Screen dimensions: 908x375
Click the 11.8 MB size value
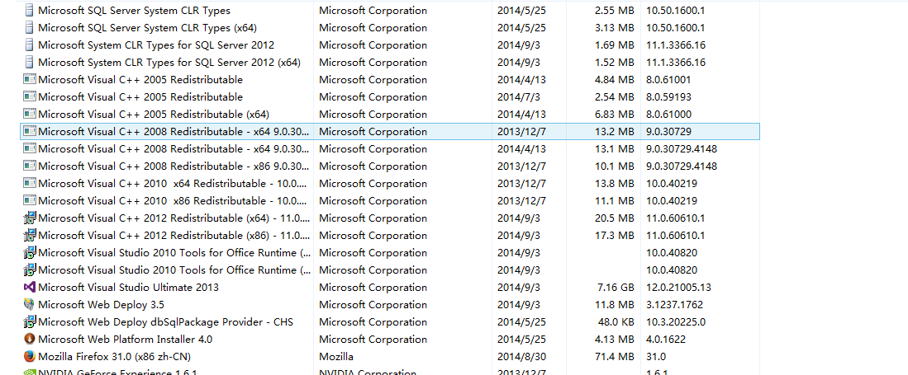pos(615,304)
